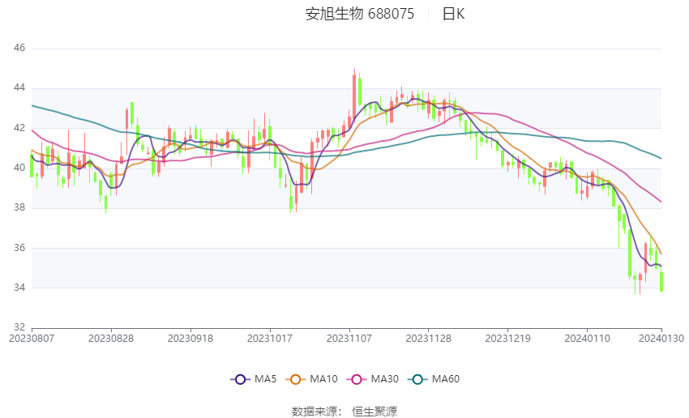Hide the MA5 line via its label
689x418 pixels.
tap(265, 379)
